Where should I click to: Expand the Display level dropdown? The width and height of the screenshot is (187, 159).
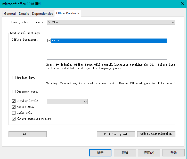[67, 102]
